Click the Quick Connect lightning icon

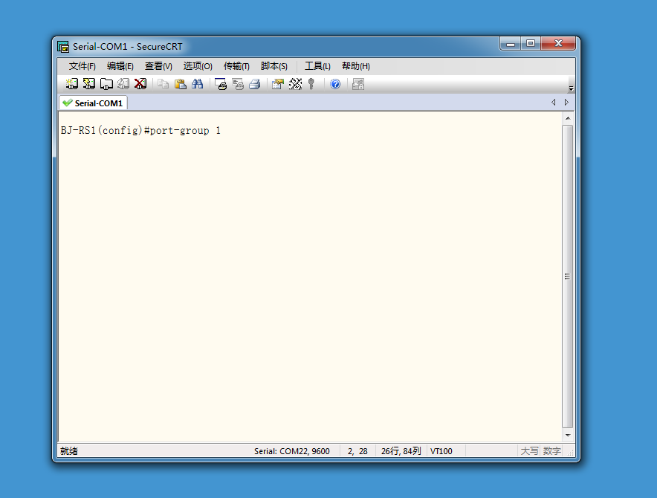[89, 84]
